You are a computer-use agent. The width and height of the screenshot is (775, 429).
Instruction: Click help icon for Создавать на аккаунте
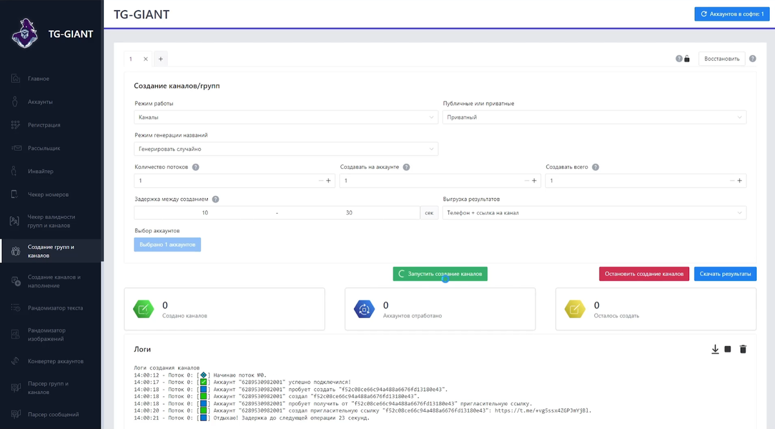pos(406,167)
